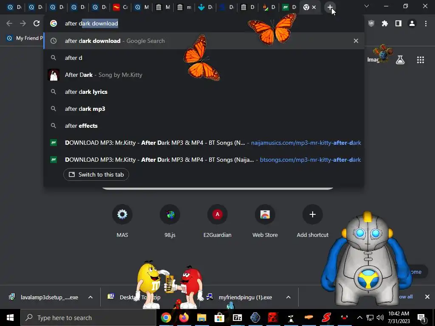Click the Google icon in address bar
Screen dimensions: 435x326
[54, 24]
